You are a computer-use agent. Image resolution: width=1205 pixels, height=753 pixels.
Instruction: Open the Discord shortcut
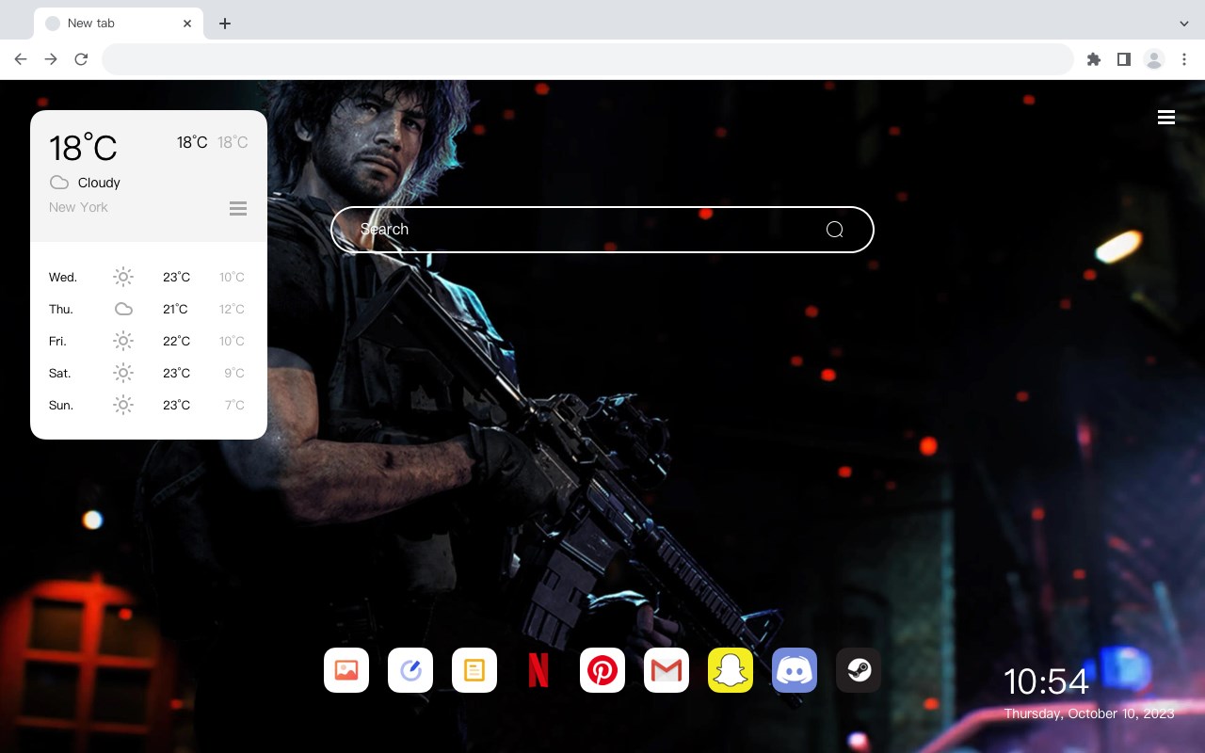(x=795, y=670)
